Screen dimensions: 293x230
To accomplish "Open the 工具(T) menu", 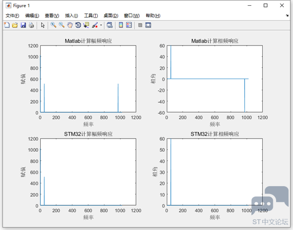I will pyautogui.click(x=91, y=16).
